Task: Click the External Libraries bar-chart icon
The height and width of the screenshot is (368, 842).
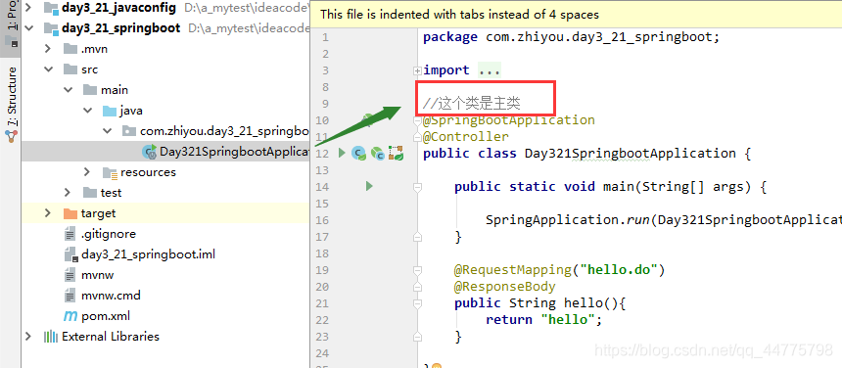Action: (51, 337)
